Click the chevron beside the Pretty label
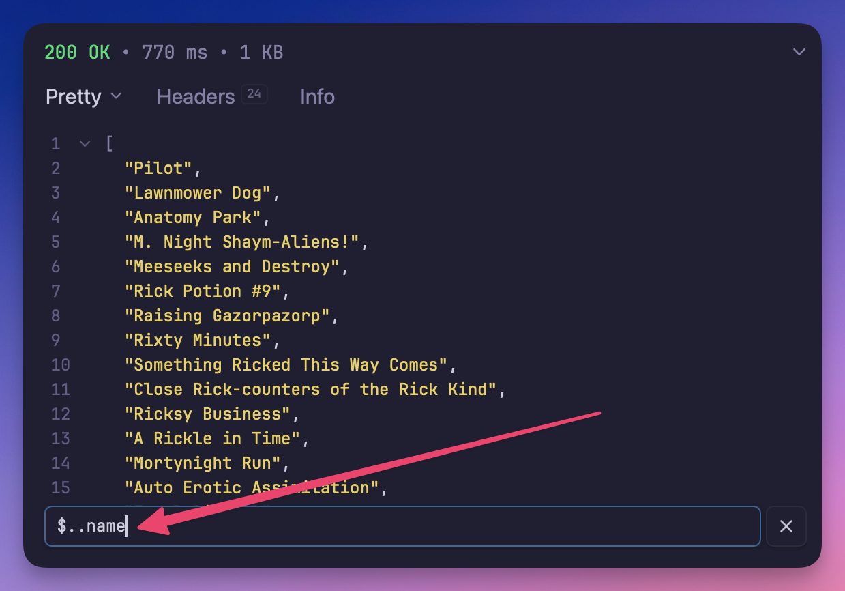Viewport: 845px width, 591px height. click(115, 97)
